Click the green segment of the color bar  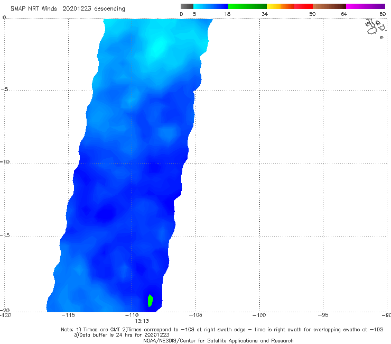click(x=247, y=6)
